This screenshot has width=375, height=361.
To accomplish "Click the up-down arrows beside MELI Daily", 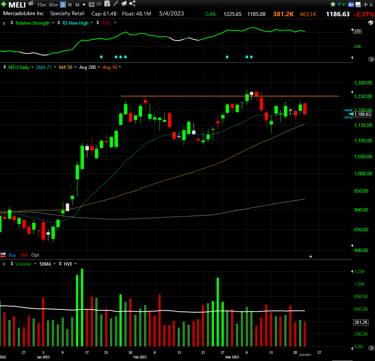I will pos(5,67).
